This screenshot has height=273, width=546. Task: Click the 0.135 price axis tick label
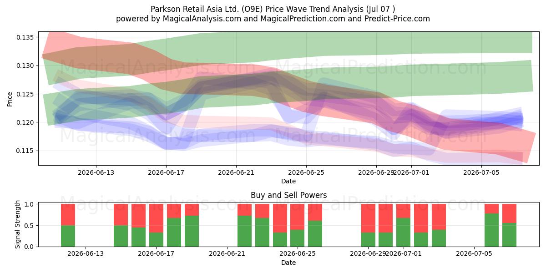[x=25, y=37]
